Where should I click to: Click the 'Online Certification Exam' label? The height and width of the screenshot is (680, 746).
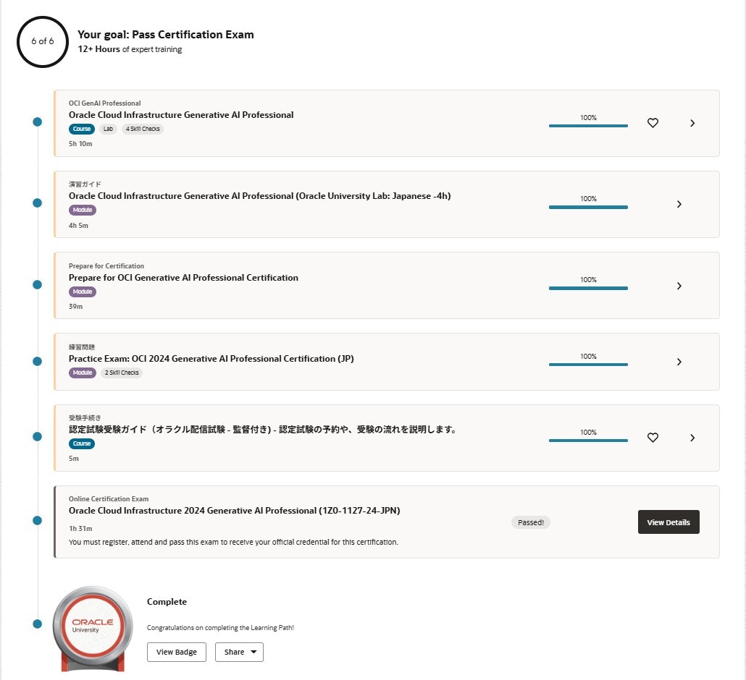click(x=109, y=499)
